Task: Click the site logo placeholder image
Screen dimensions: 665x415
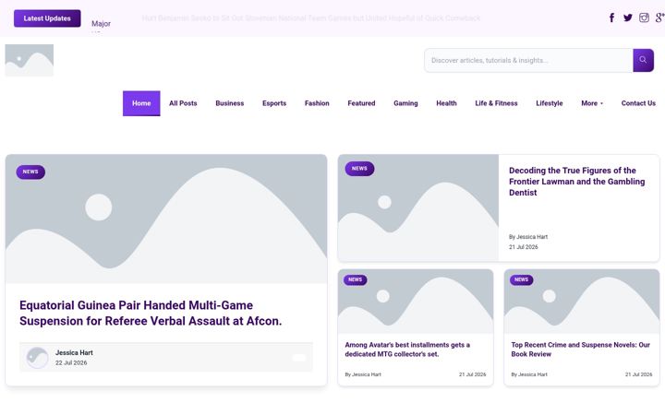Action: [30, 61]
